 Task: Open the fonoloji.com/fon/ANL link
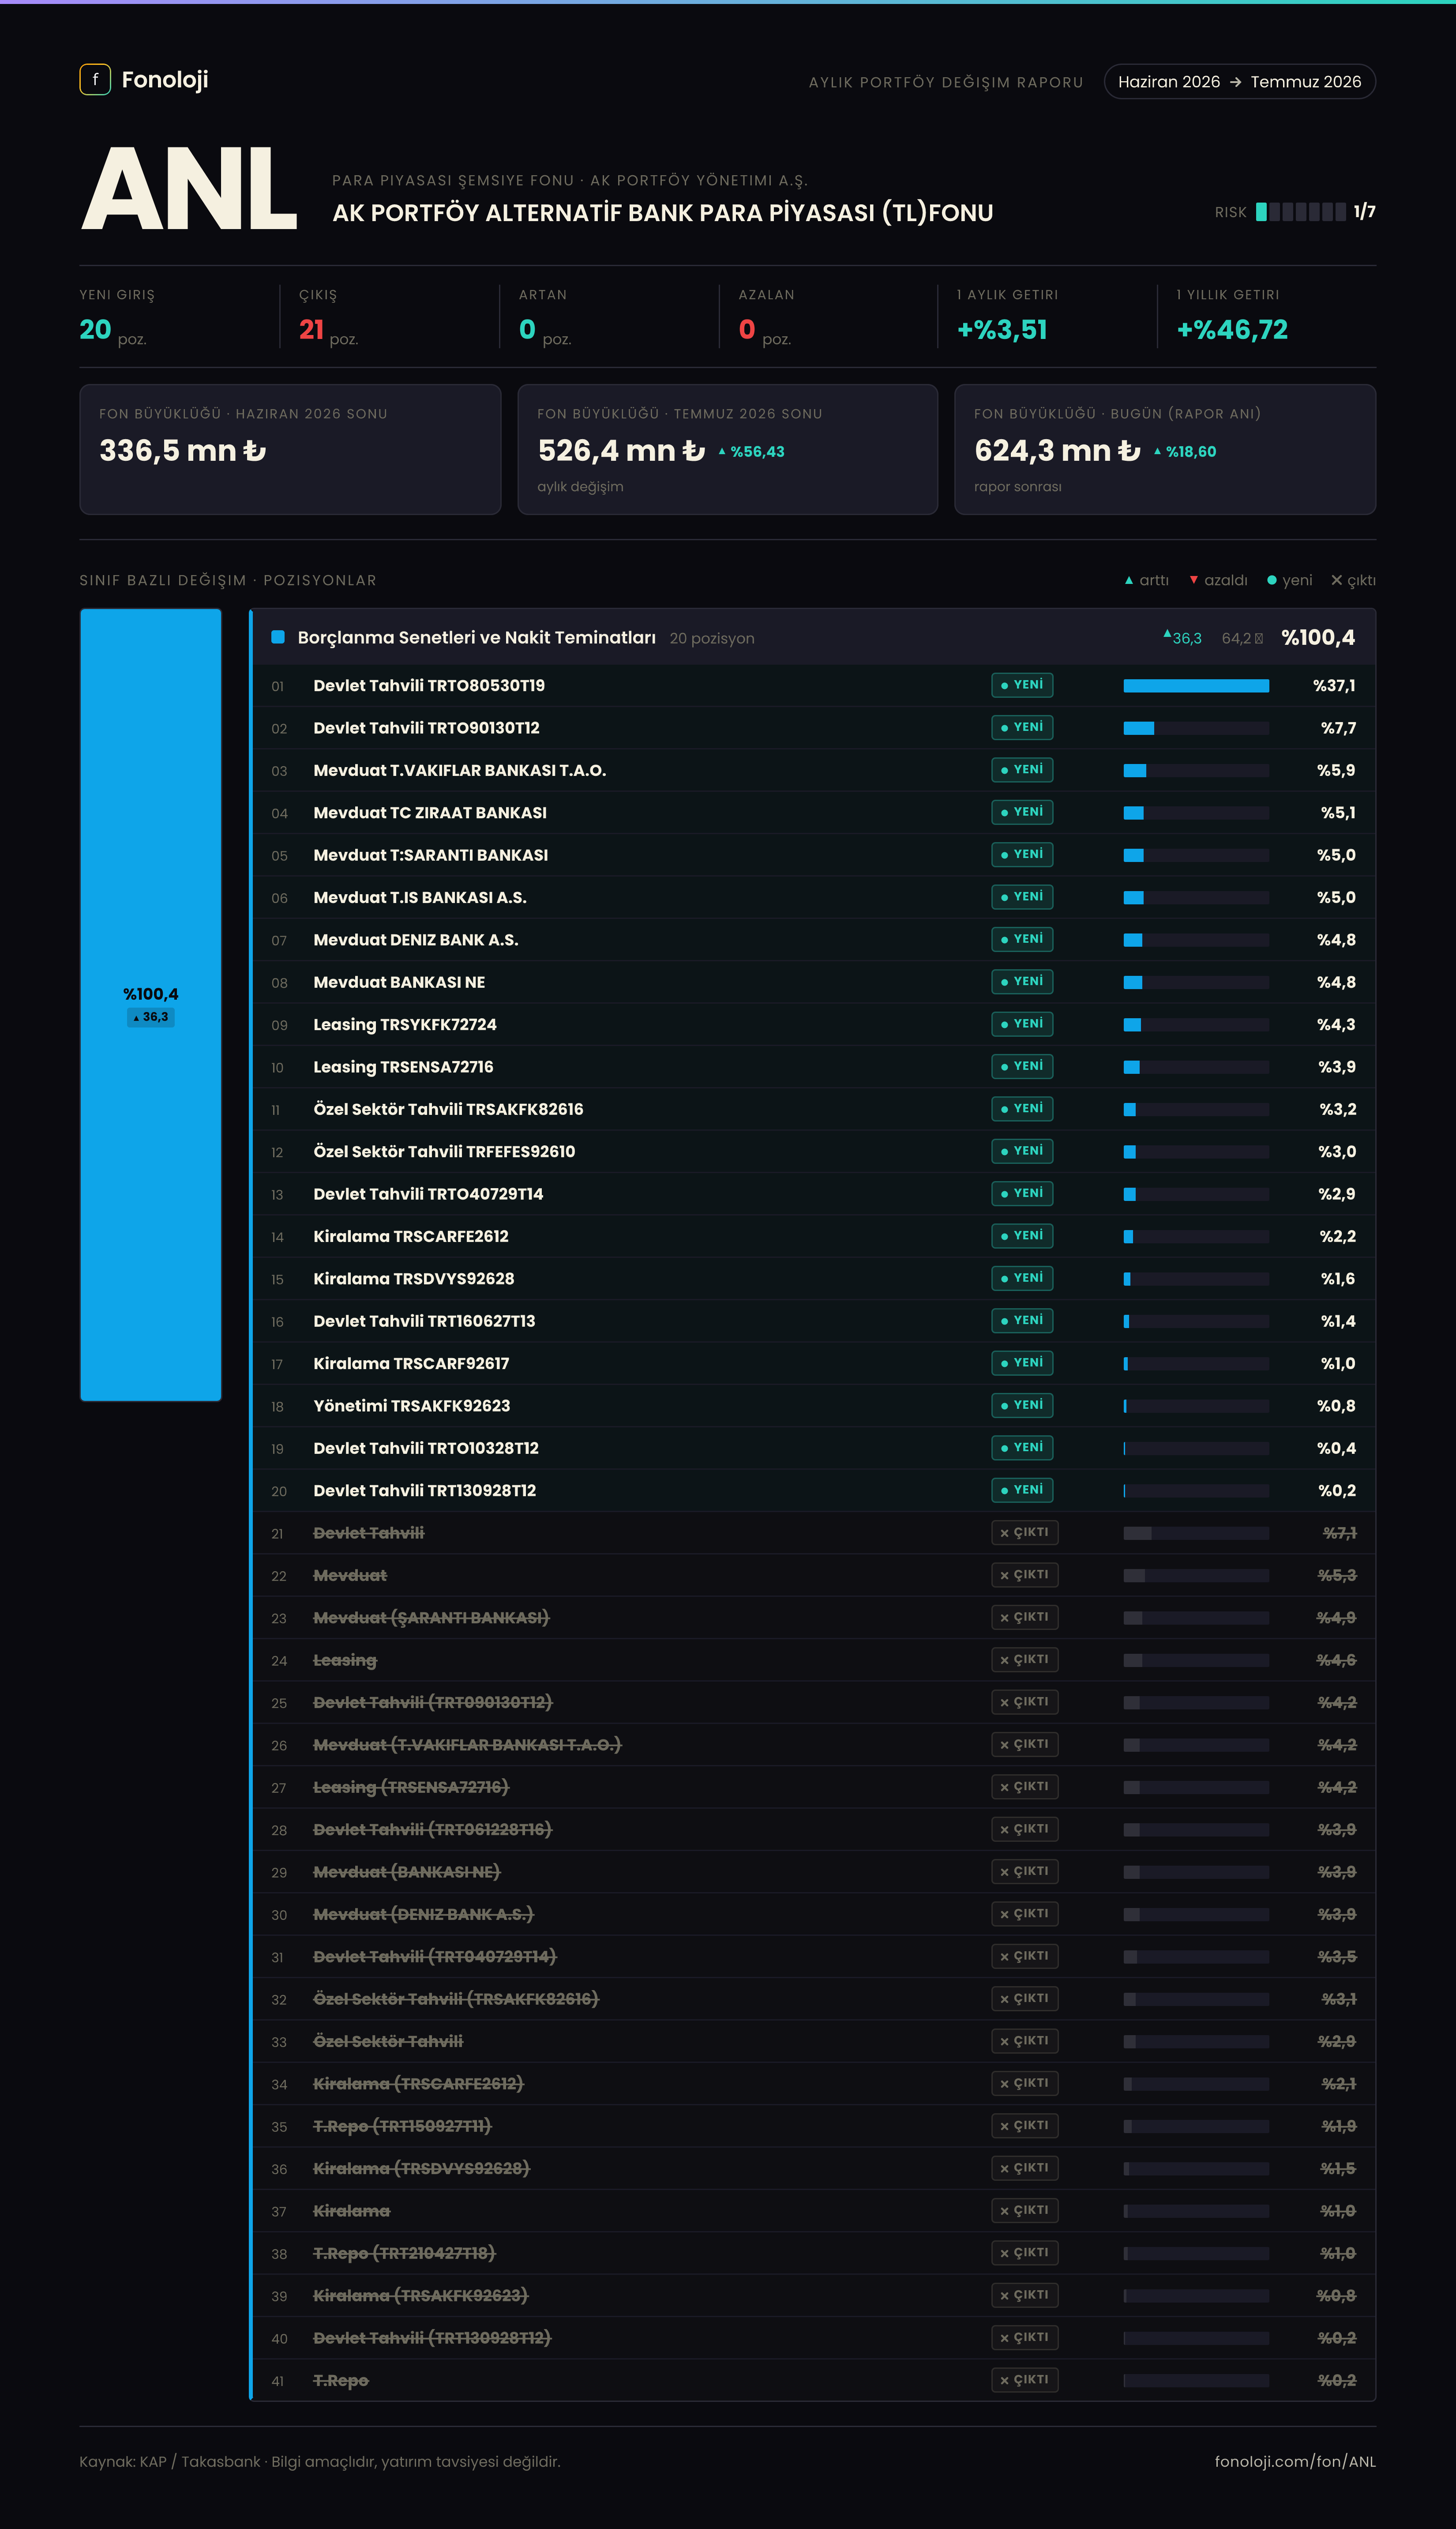click(1295, 2461)
